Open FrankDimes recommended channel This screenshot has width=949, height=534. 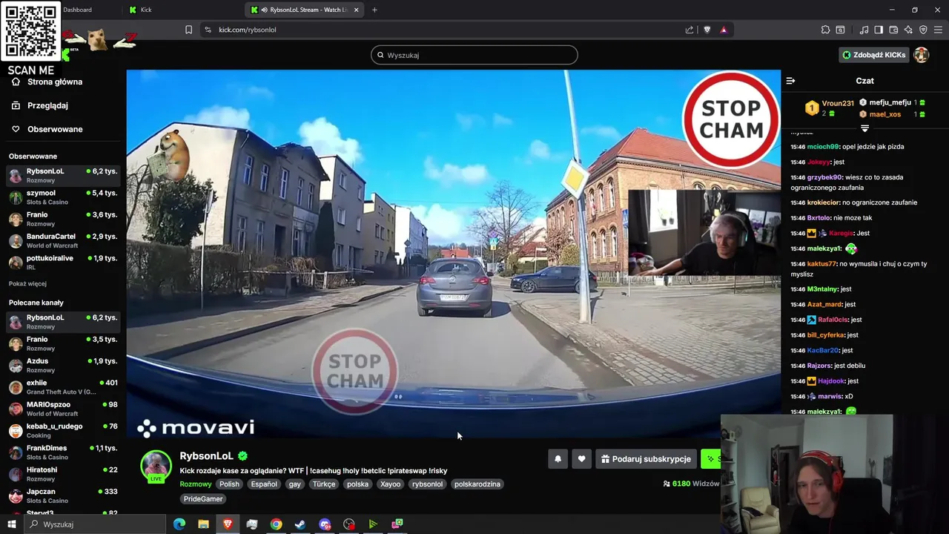pos(63,452)
